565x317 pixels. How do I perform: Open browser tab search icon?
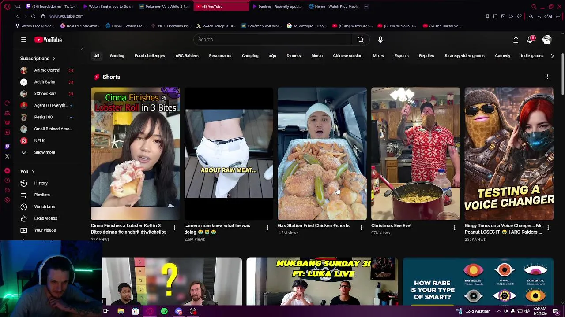(x=534, y=7)
